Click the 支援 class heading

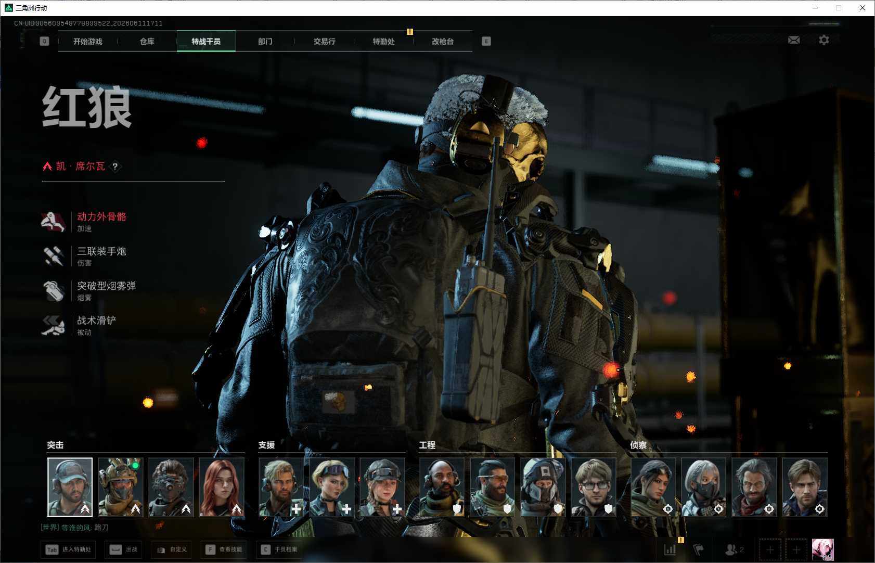coord(266,445)
